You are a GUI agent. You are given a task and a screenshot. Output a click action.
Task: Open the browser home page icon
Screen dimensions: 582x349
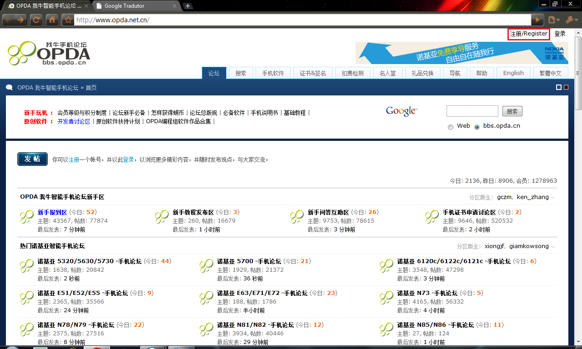pyautogui.click(x=52, y=20)
